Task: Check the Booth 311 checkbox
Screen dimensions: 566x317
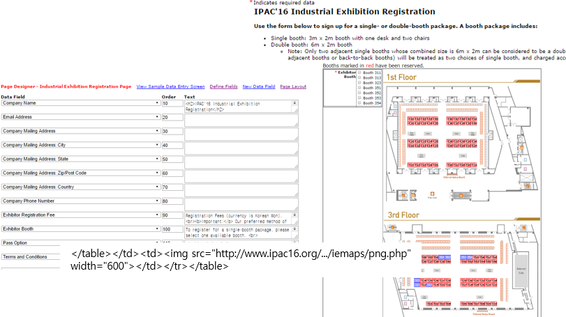Action: (359, 72)
